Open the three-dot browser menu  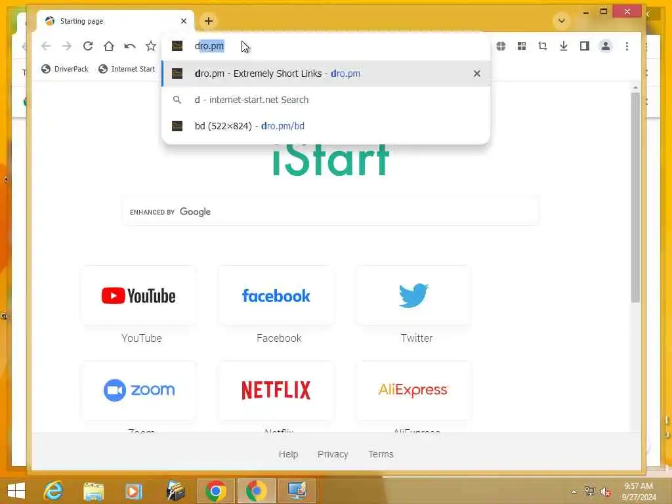pyautogui.click(x=627, y=46)
